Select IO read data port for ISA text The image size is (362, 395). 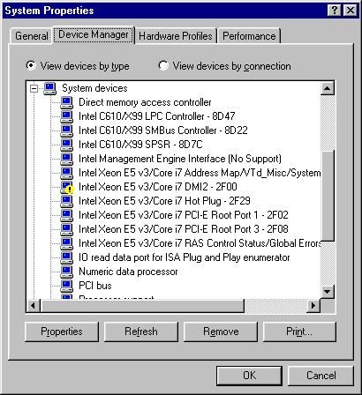[185, 257]
